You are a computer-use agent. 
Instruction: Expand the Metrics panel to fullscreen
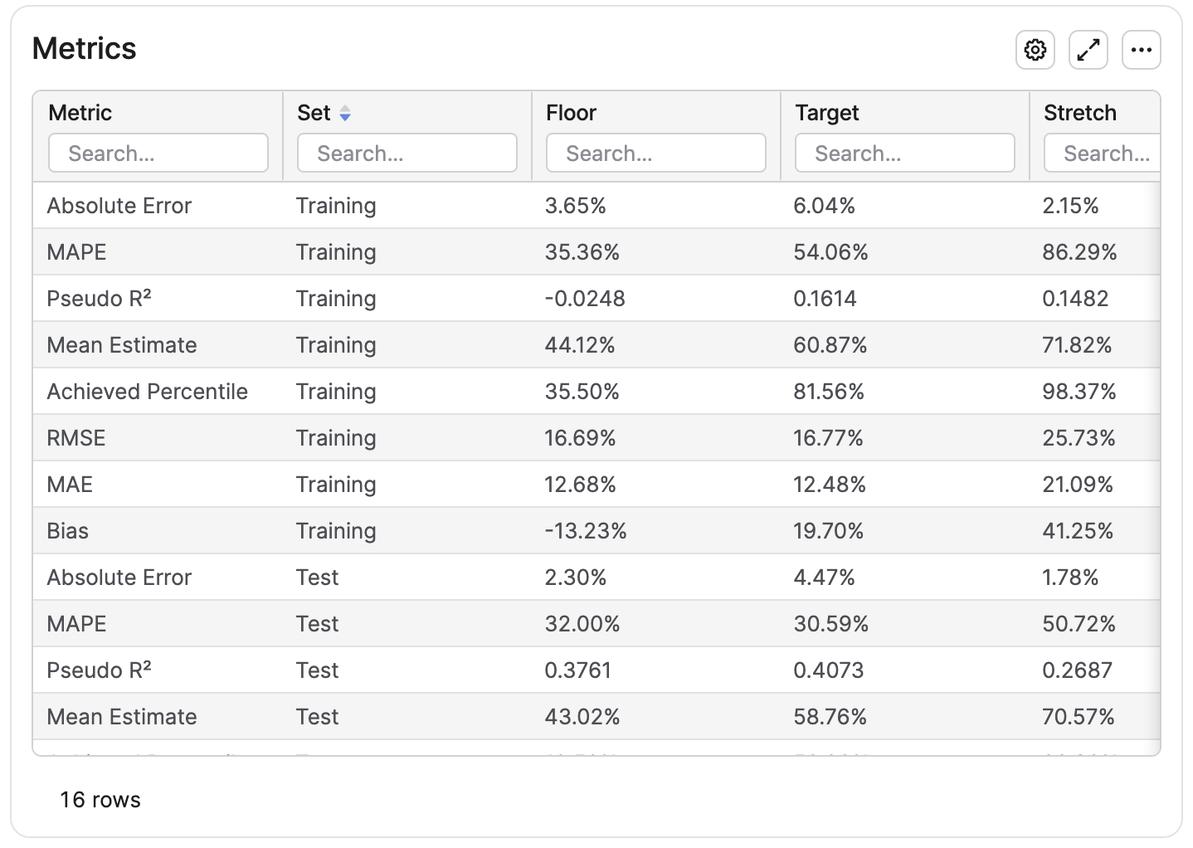click(x=1088, y=50)
